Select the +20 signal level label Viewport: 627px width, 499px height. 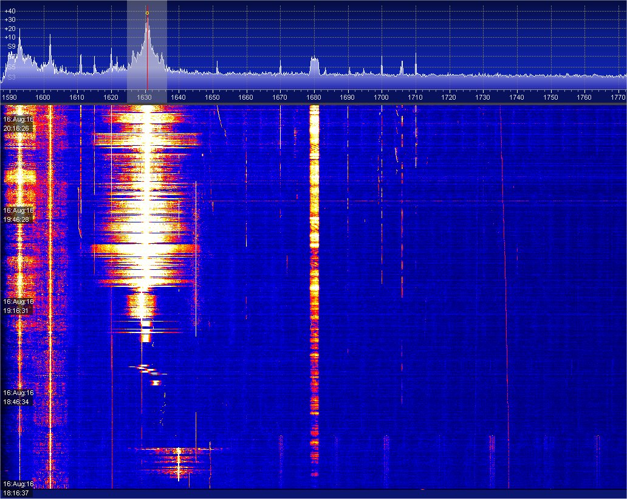pyautogui.click(x=10, y=29)
